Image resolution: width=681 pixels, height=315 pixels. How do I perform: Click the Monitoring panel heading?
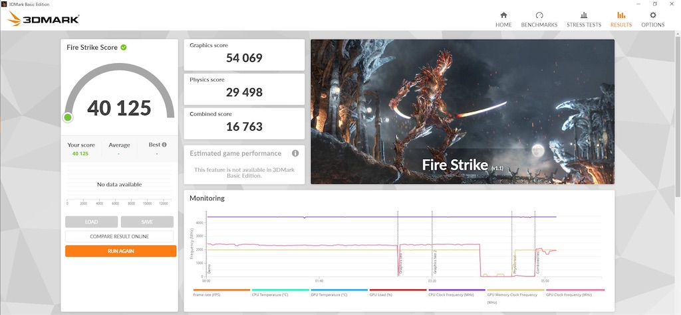tap(207, 198)
